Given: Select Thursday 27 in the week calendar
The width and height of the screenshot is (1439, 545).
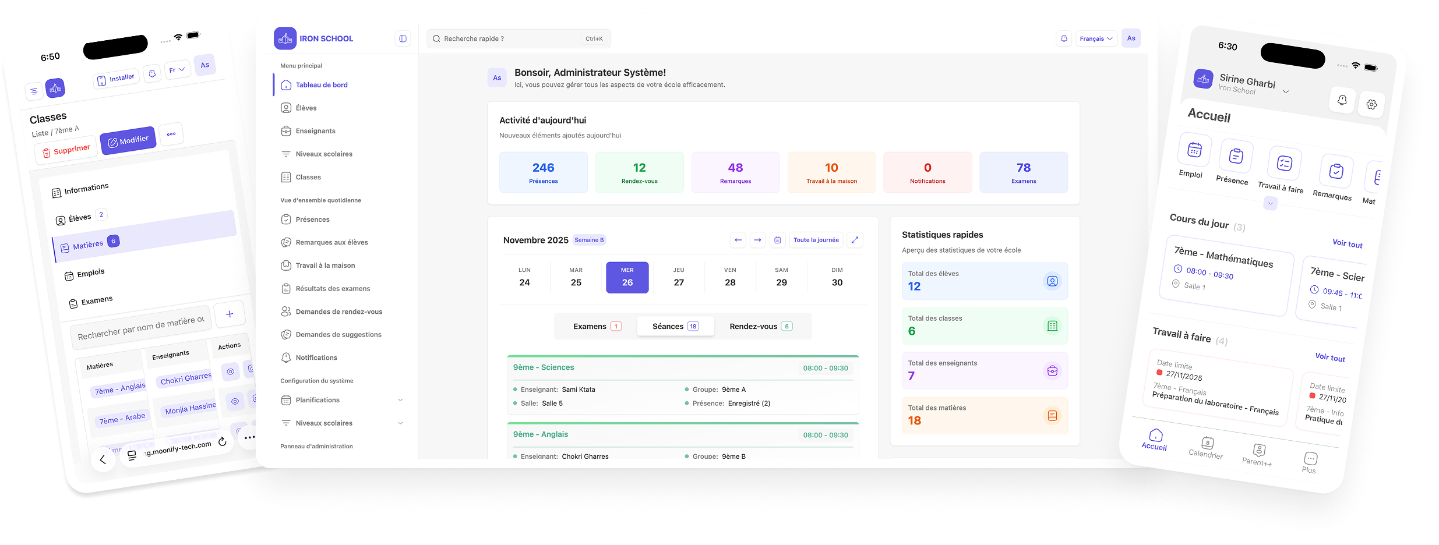Looking at the screenshot, I should [679, 277].
